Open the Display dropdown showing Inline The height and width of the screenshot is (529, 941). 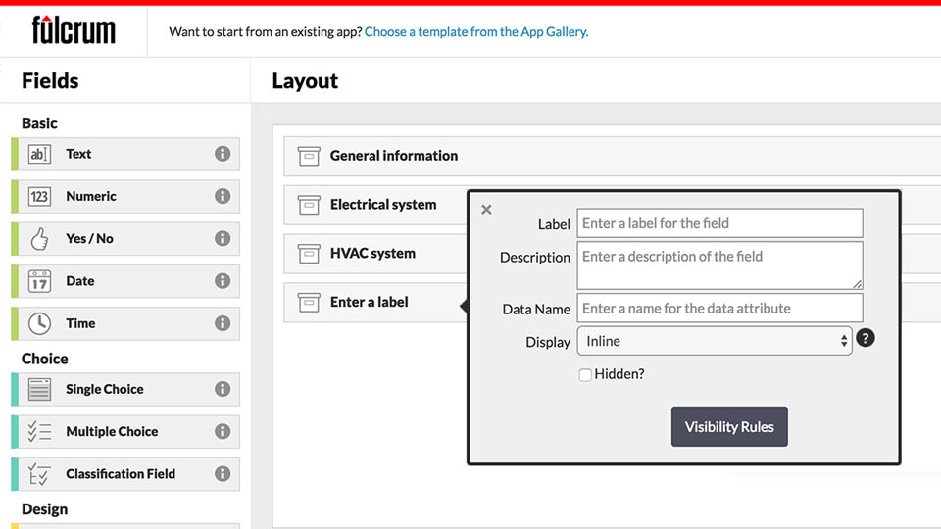click(715, 341)
